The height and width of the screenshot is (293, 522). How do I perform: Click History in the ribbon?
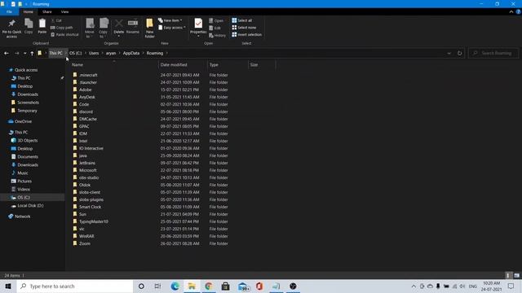pyautogui.click(x=218, y=35)
